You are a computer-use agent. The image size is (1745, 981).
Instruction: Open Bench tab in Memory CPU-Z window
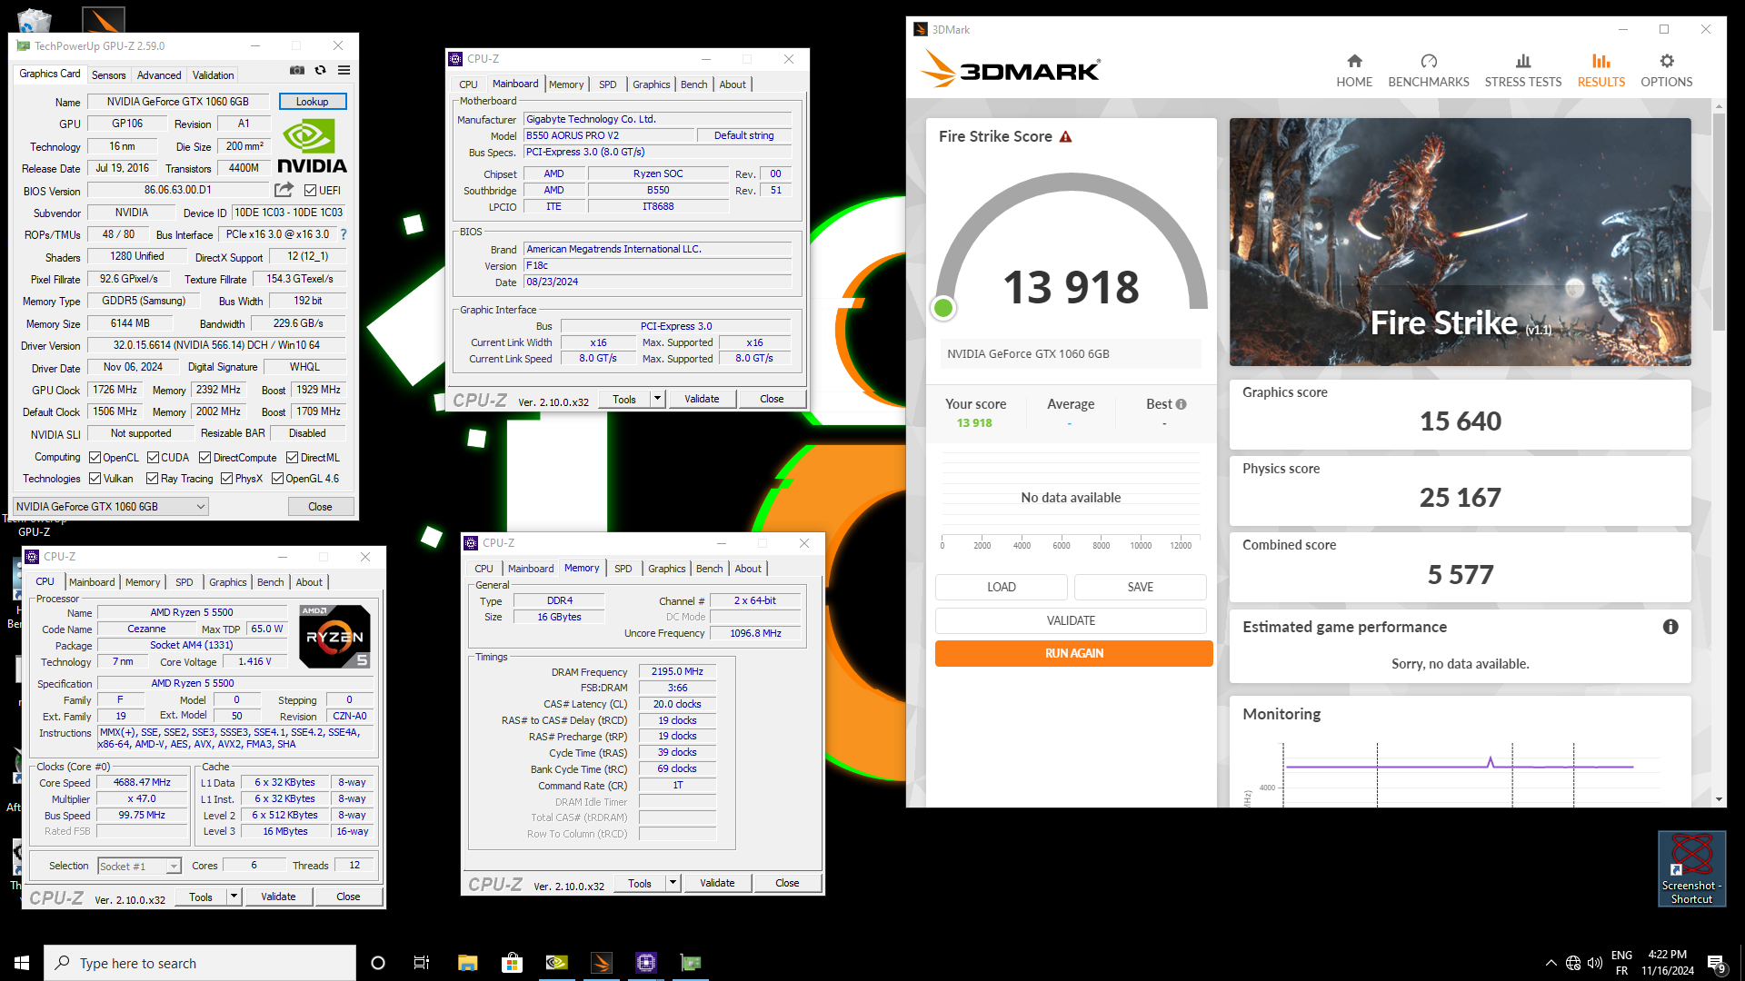click(x=710, y=569)
